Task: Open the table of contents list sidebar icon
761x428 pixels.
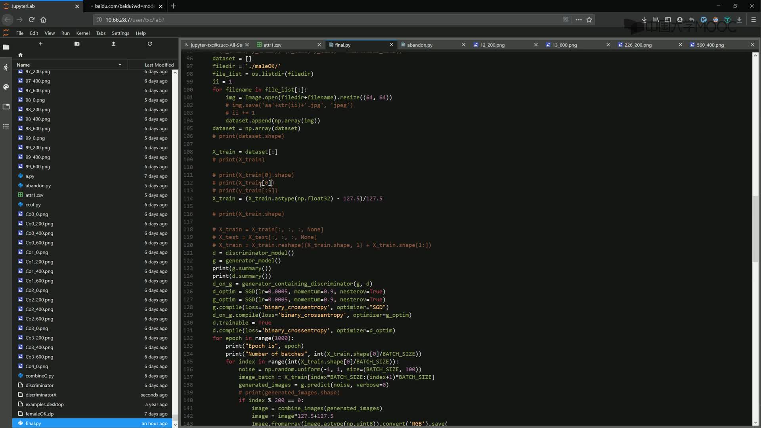Action: pos(6,126)
